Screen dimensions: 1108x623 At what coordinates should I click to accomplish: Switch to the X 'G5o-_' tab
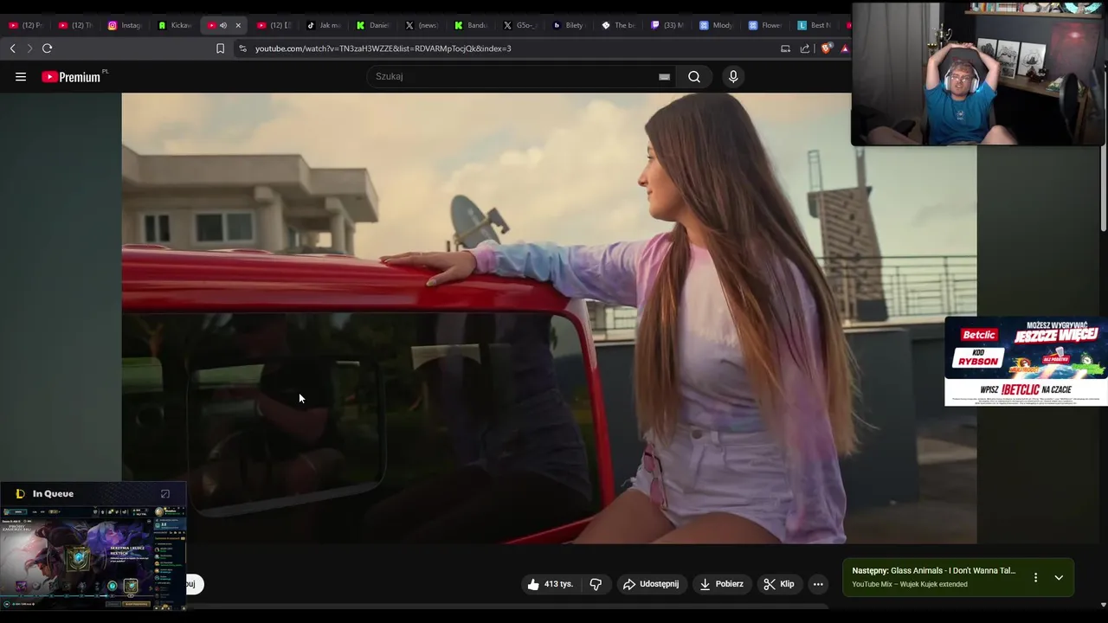coord(521,25)
